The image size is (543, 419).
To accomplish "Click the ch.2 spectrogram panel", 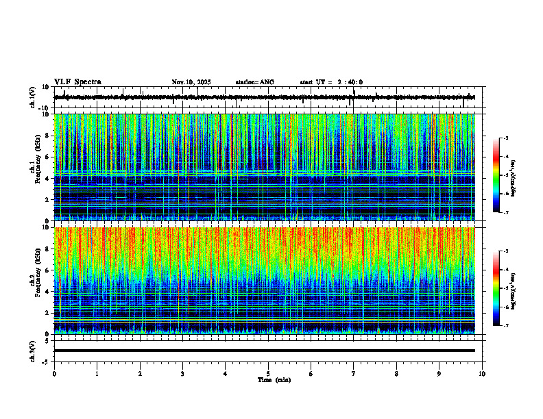I will 265,281.
